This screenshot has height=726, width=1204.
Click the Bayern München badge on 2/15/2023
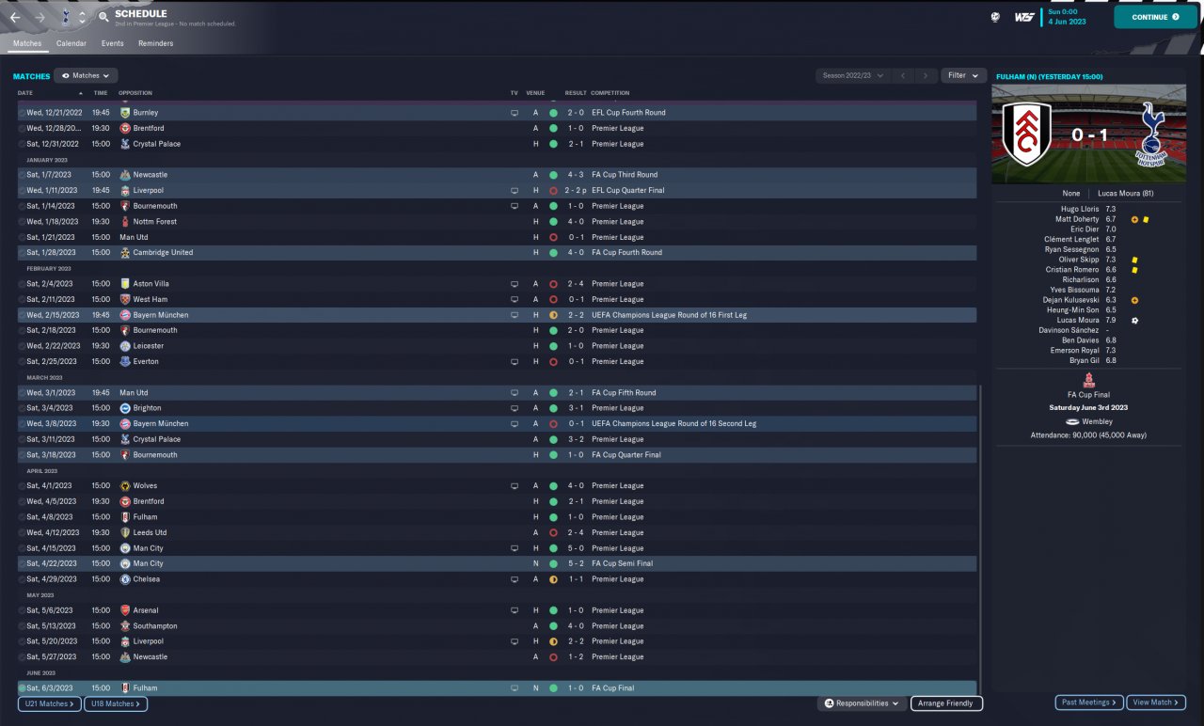tap(125, 315)
